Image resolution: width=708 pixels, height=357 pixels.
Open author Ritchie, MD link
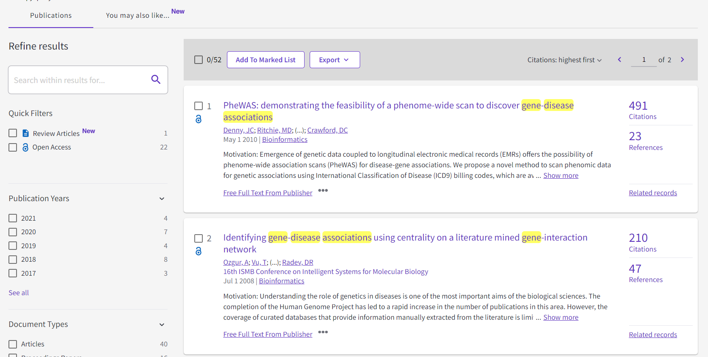point(274,130)
